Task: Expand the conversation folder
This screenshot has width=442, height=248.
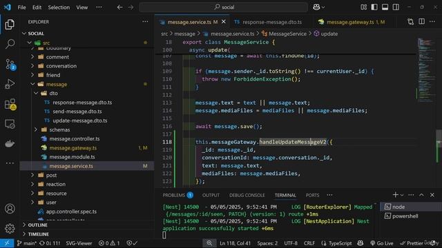Action: [x=32, y=66]
